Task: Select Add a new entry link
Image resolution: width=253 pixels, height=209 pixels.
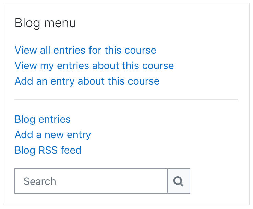Action: click(x=52, y=135)
